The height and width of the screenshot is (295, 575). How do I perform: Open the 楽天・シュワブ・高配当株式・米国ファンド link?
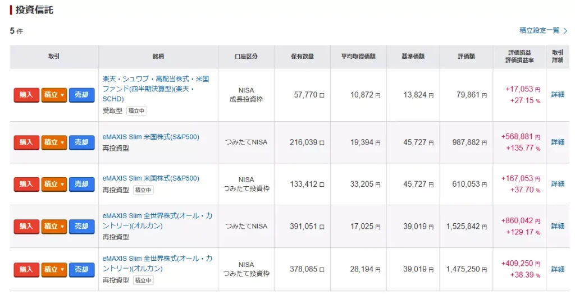click(156, 89)
